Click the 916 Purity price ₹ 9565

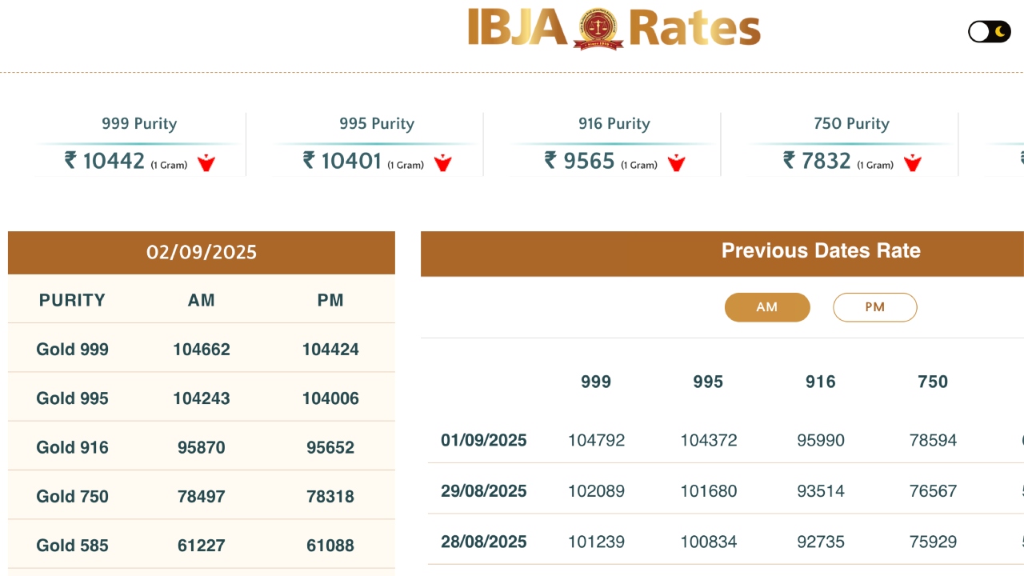click(580, 161)
